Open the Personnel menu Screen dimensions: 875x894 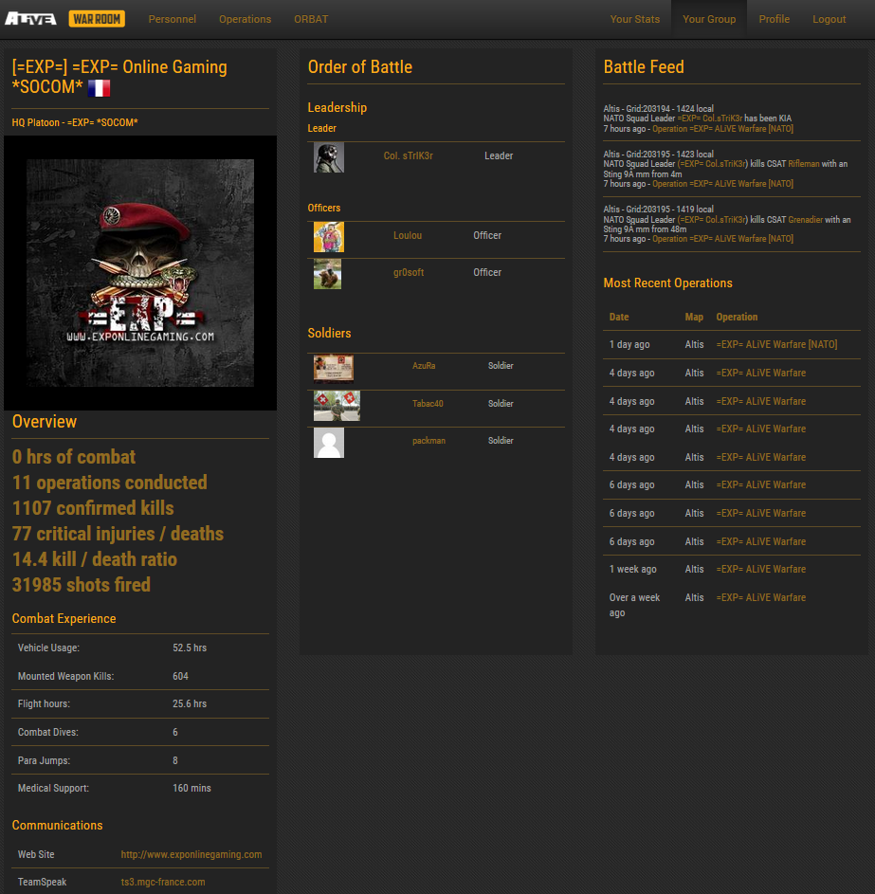(x=173, y=19)
